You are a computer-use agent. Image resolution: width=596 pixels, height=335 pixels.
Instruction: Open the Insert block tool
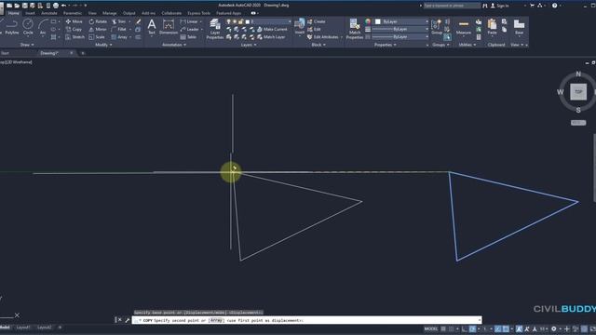pos(300,27)
